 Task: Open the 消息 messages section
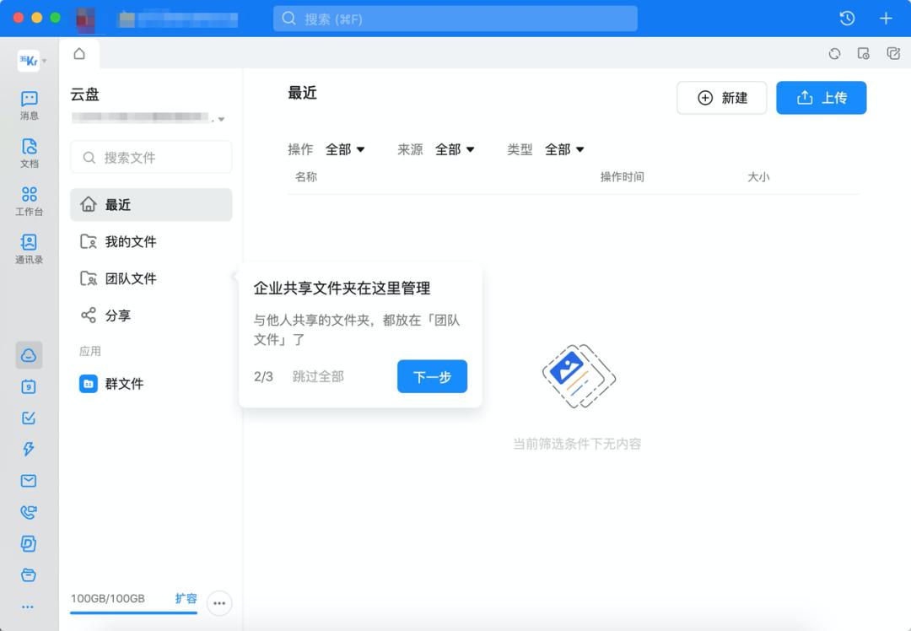click(x=29, y=105)
